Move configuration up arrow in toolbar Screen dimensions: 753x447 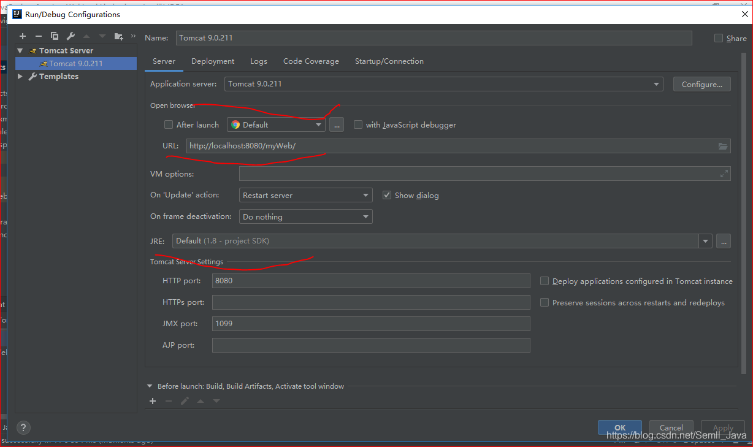pyautogui.click(x=86, y=36)
